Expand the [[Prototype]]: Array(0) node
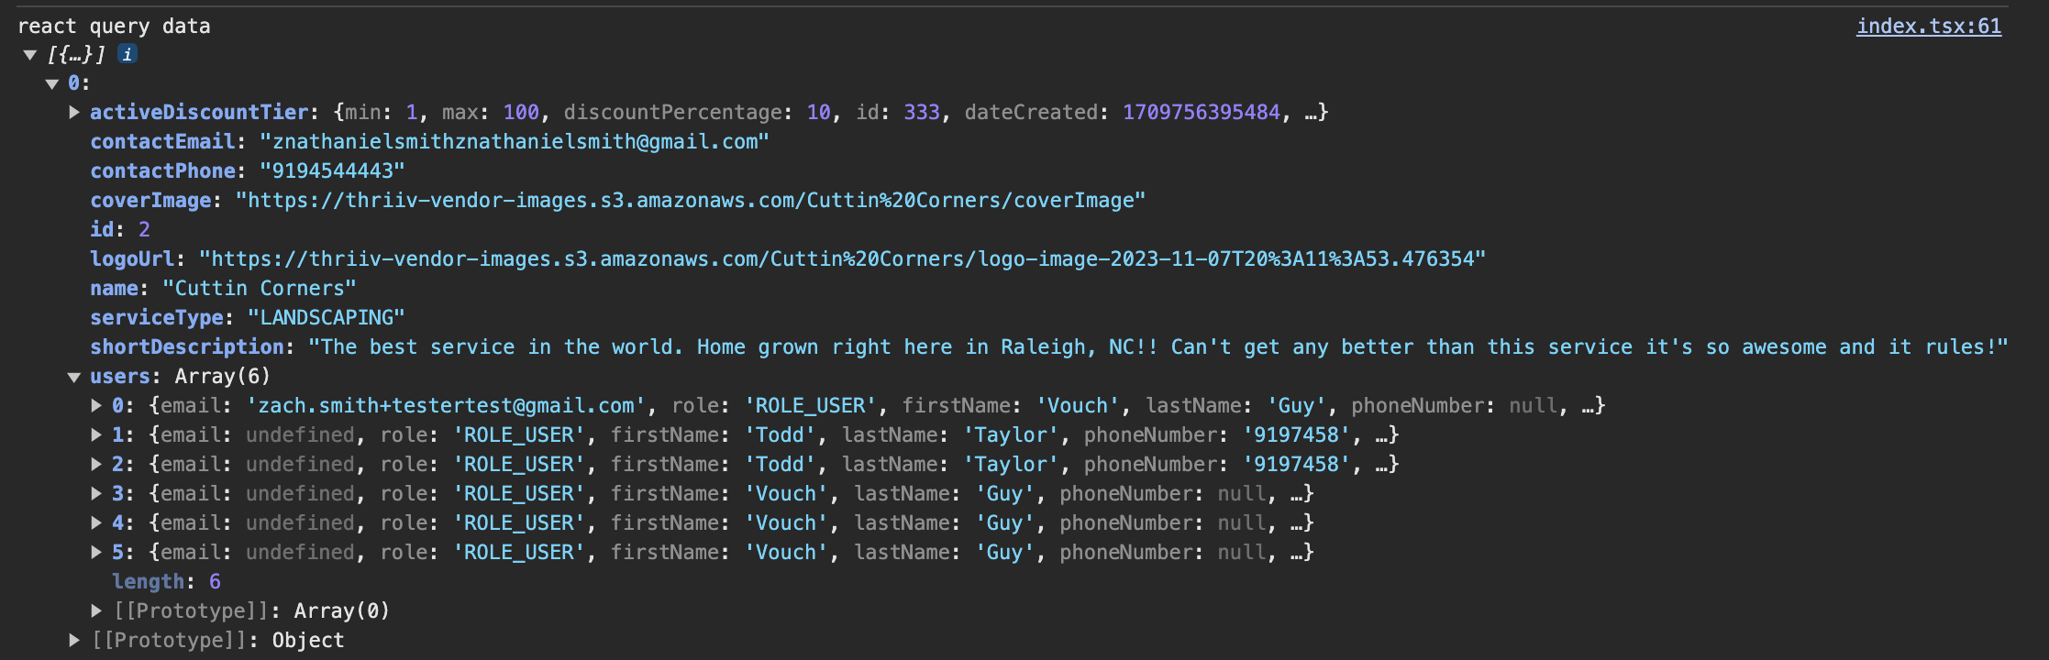Screen dimensions: 2049x660 click(96, 610)
